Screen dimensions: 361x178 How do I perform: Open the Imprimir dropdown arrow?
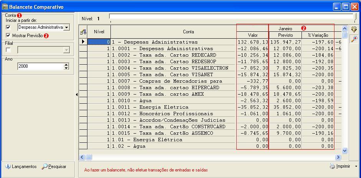356,166
